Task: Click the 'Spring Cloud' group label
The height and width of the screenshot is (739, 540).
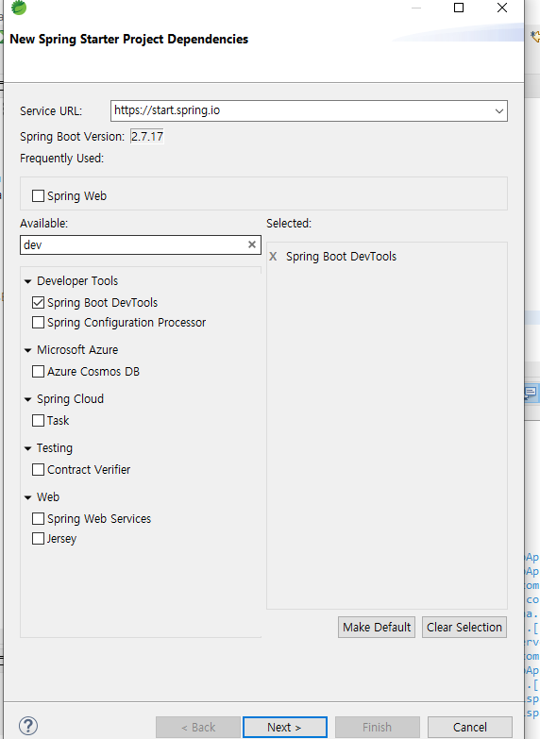Action: 70,398
